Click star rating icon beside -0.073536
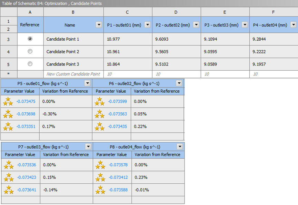The image size is (298, 205). [9, 165]
